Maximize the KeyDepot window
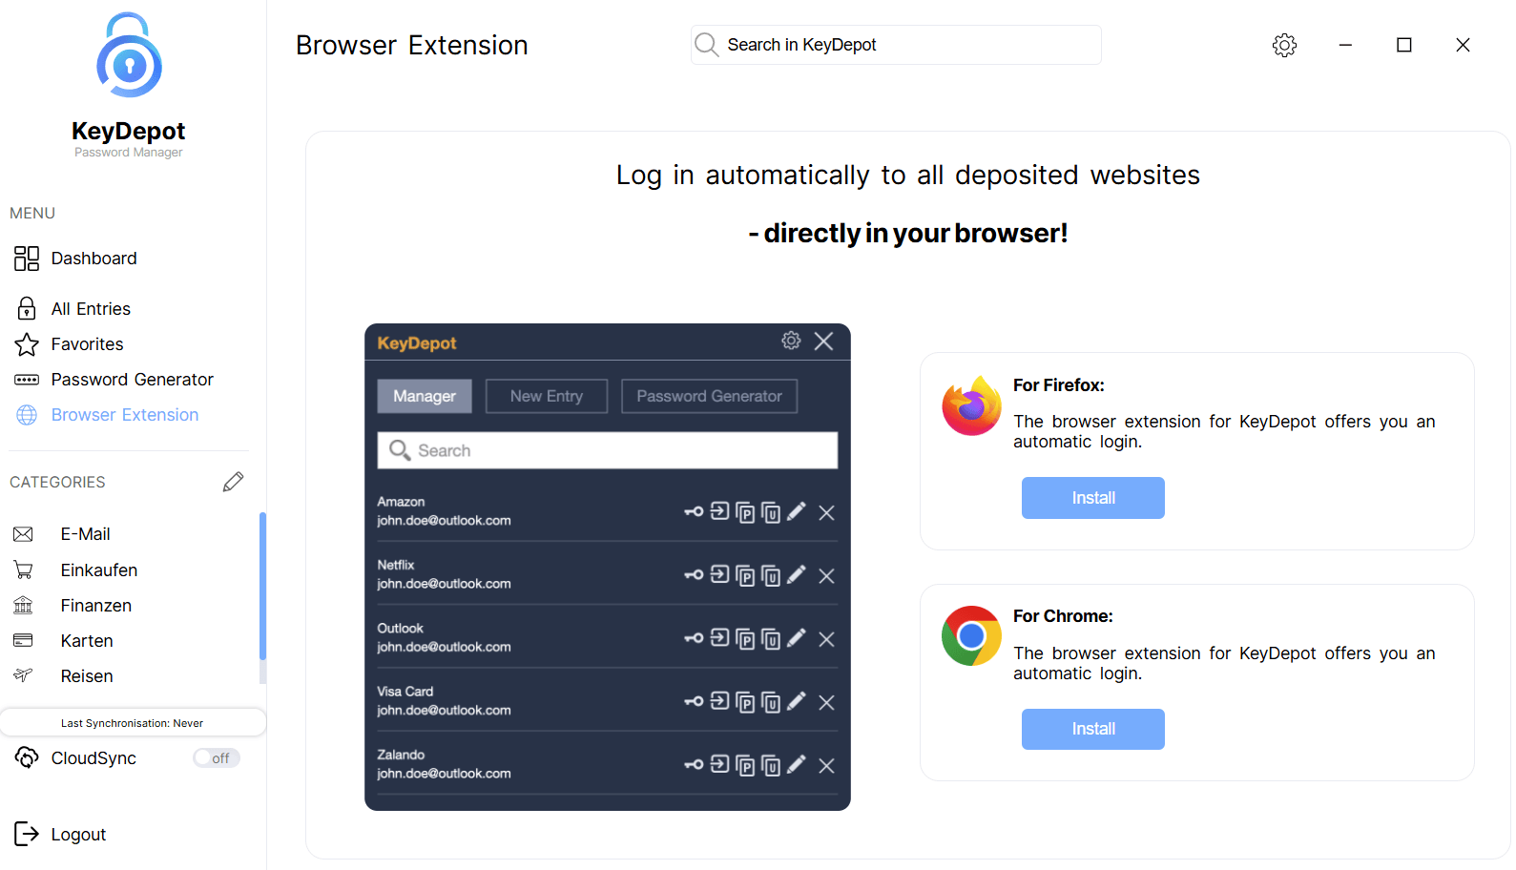Screen dimensions: 1516x870 1404,45
